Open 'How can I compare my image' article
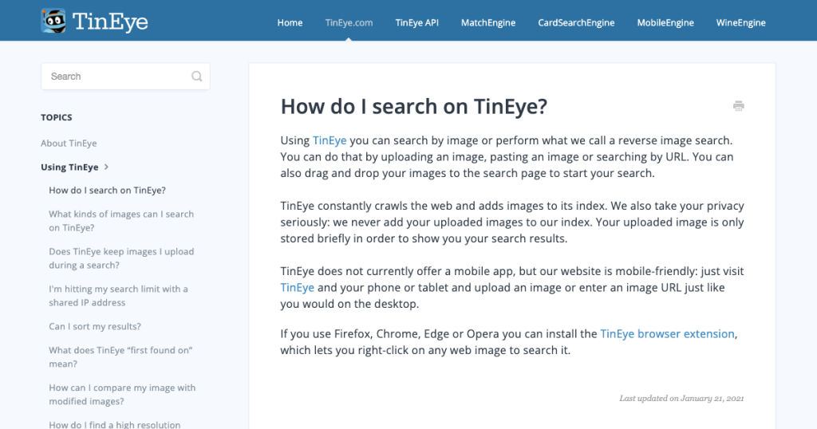 coord(122,395)
